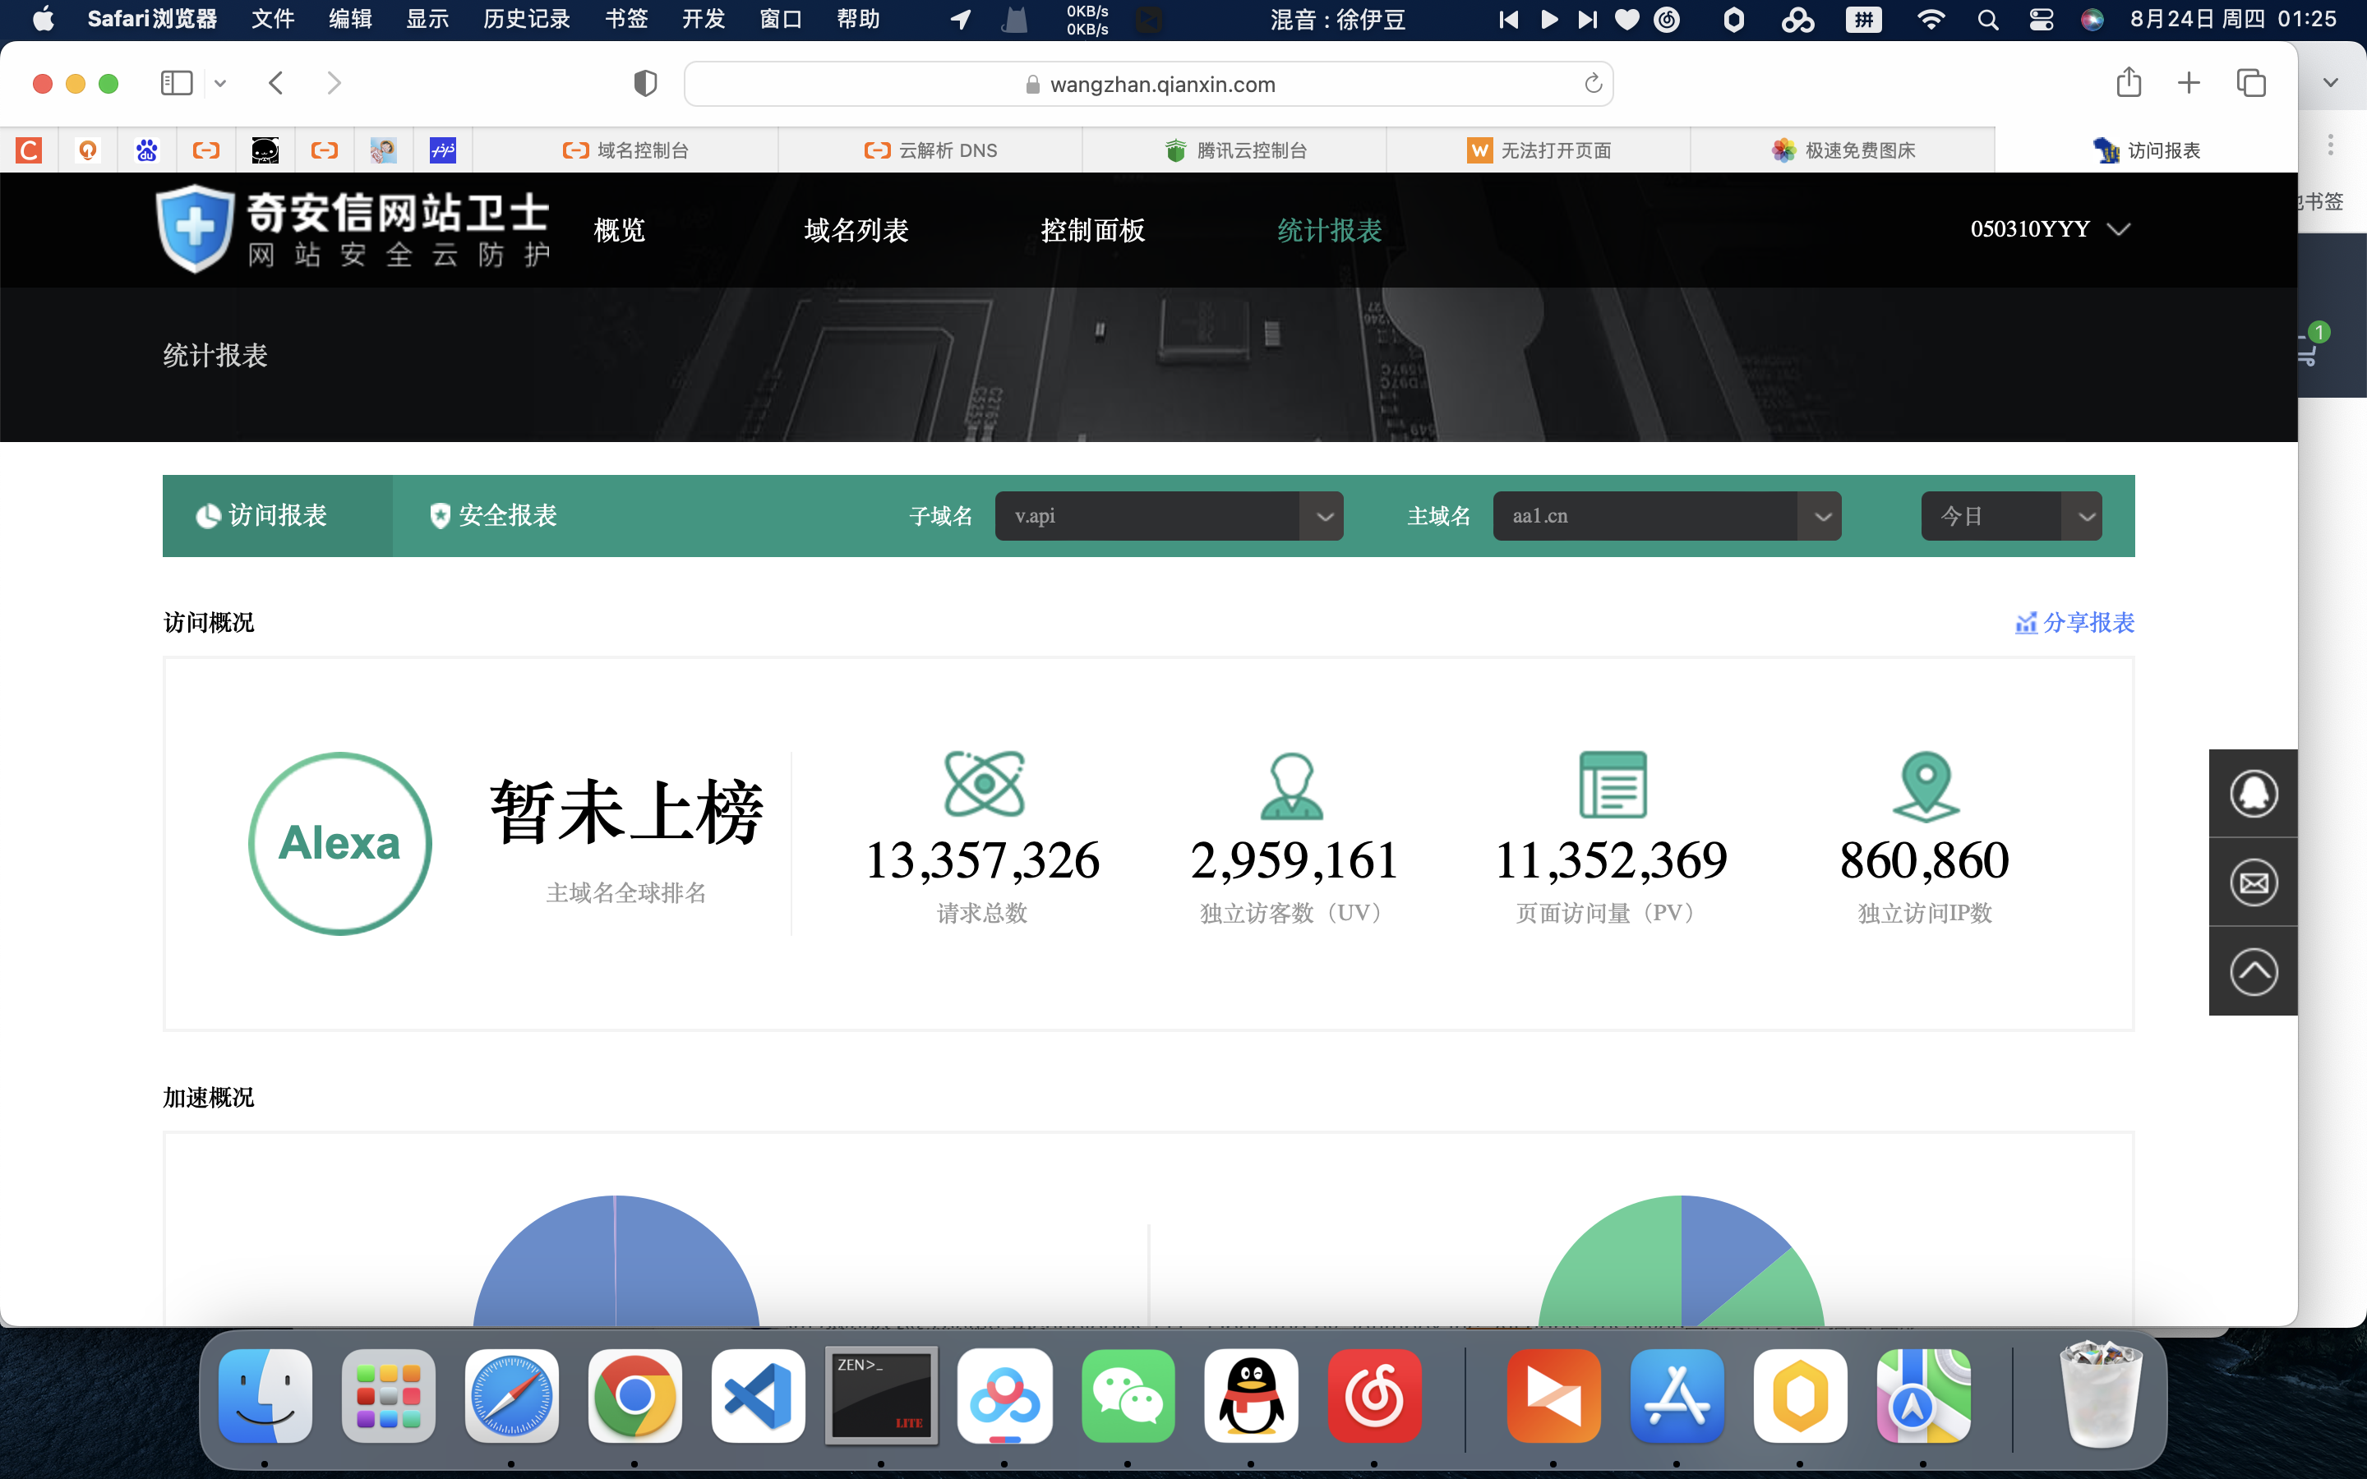Expand the sidebar options chevron in Safari
This screenshot has width=2367, height=1479.
point(220,83)
